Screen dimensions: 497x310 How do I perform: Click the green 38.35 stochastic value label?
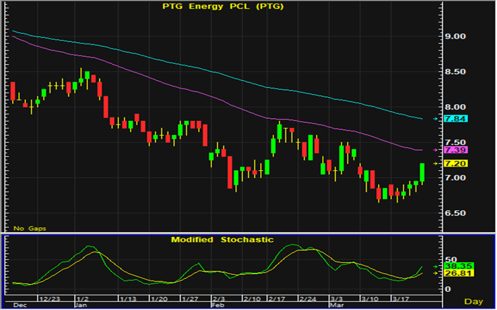coord(459,266)
